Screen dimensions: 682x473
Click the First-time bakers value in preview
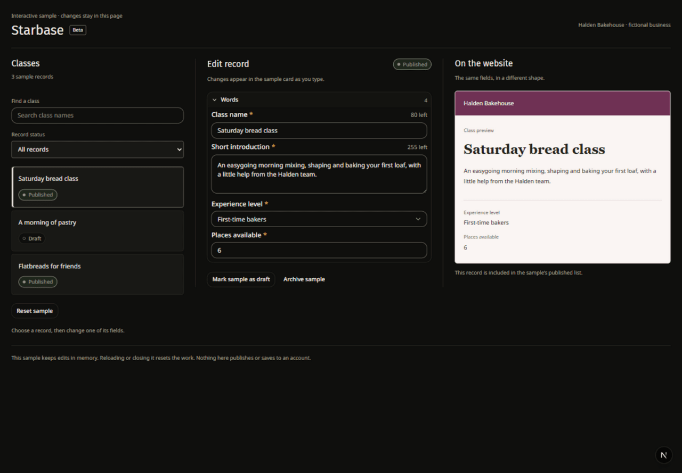[x=486, y=223]
